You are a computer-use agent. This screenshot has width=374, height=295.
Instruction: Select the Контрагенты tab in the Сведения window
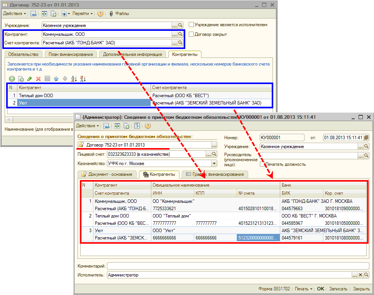159,174
